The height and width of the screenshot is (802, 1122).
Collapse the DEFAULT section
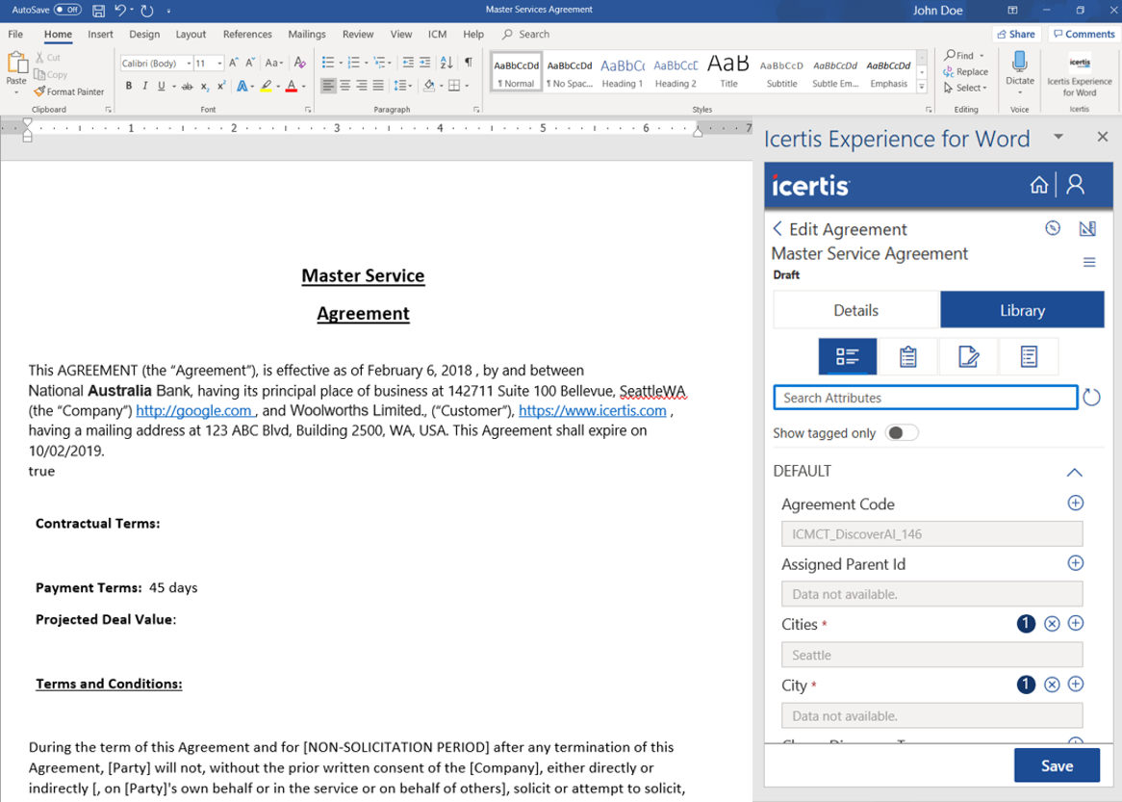click(1074, 472)
